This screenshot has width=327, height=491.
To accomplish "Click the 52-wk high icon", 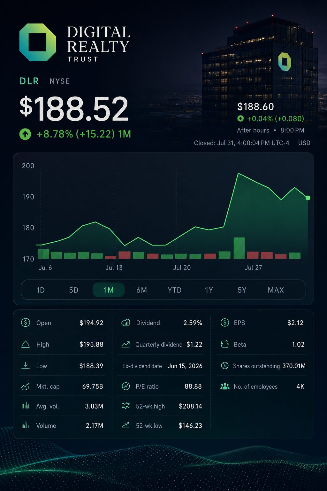I will coord(126,406).
